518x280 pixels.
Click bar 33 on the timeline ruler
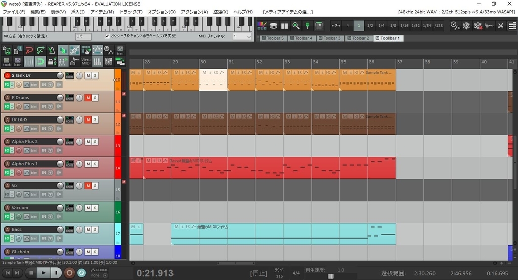click(x=287, y=62)
